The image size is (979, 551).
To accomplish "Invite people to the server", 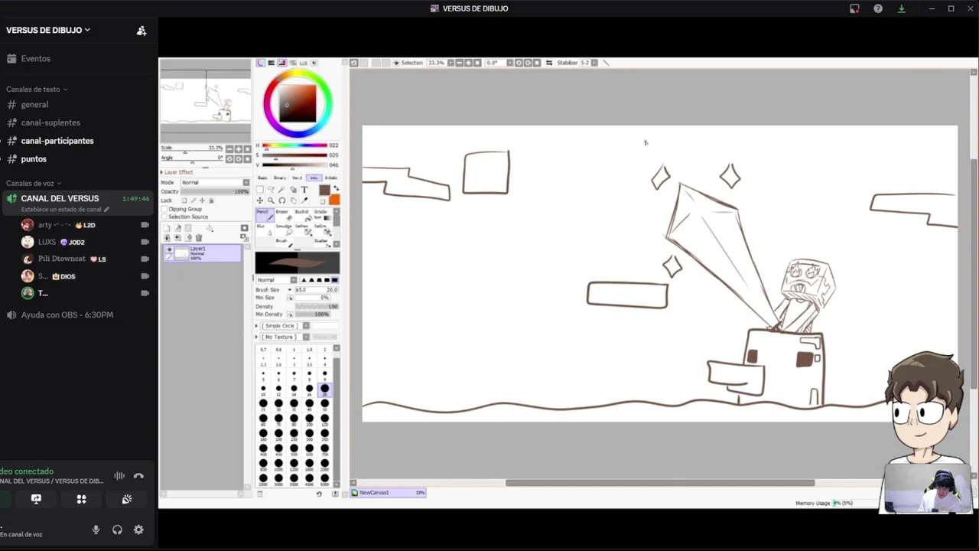I will click(x=141, y=31).
